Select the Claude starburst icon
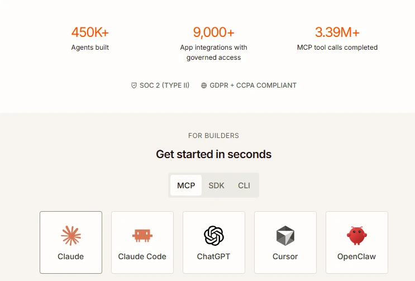 (x=71, y=236)
